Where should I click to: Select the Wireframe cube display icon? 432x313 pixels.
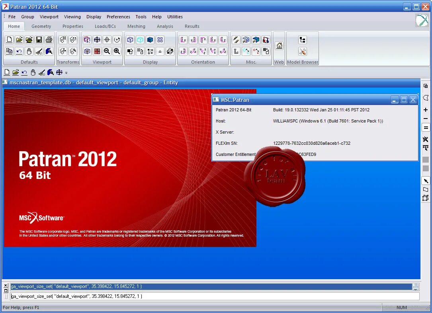pos(130,40)
